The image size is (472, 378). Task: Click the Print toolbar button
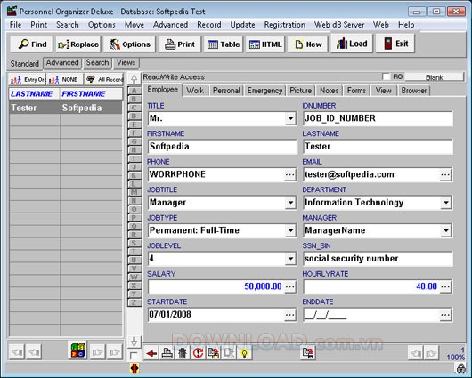180,44
